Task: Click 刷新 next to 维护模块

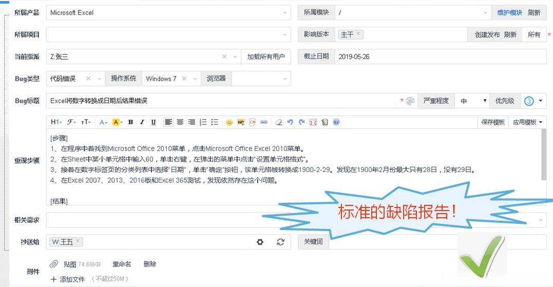Action: tap(534, 13)
